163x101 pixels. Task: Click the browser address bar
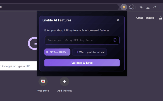click(59, 7)
